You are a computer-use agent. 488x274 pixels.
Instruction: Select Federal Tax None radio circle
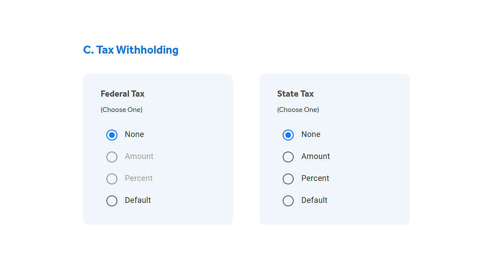coord(112,135)
